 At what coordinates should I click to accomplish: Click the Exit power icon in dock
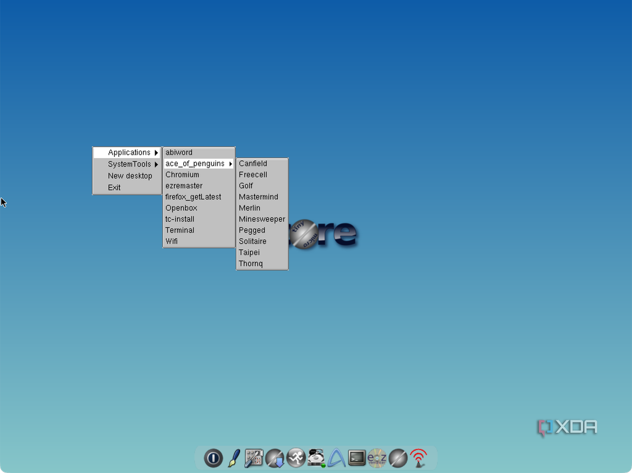tap(213, 458)
